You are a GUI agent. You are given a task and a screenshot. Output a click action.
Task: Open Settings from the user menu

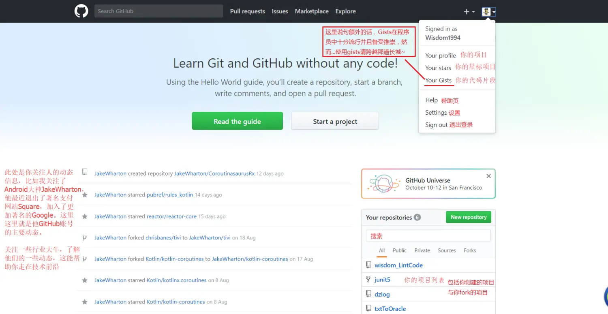(x=436, y=112)
